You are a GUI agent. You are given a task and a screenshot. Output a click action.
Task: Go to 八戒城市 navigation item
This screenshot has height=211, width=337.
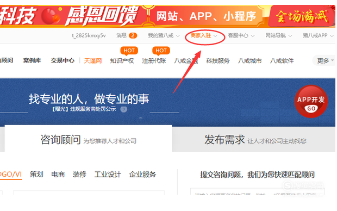[x=249, y=61]
